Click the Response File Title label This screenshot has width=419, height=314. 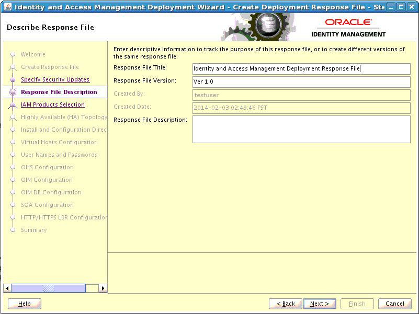[140, 68]
